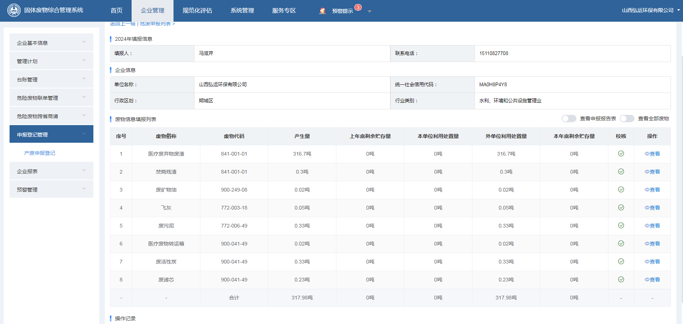This screenshot has width=683, height=324.
Task: Click check mark icon for 废污泥 row
Action: click(x=621, y=226)
